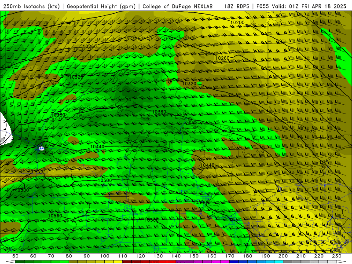The height and width of the screenshot is (264, 352).
Task: Click the 100 knot colorbar label
Action: pos(105,256)
